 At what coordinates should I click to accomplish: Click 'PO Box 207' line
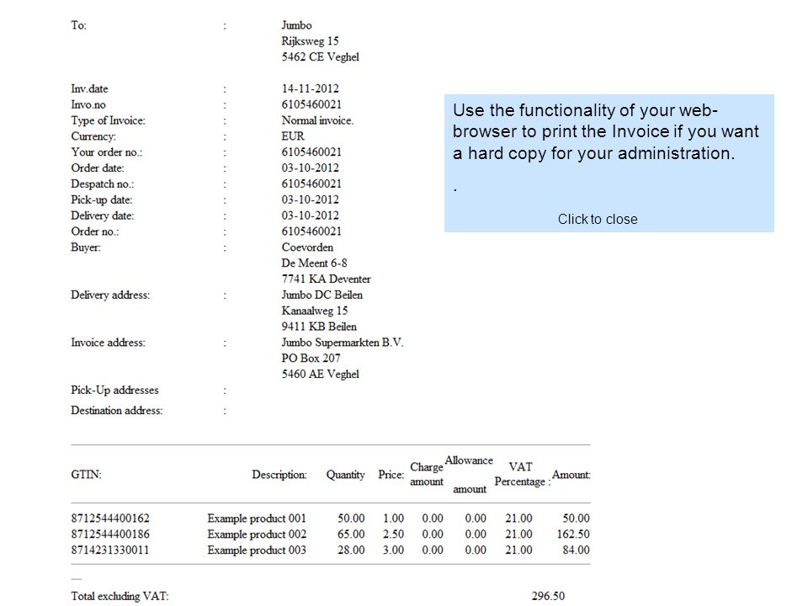pyautogui.click(x=311, y=359)
